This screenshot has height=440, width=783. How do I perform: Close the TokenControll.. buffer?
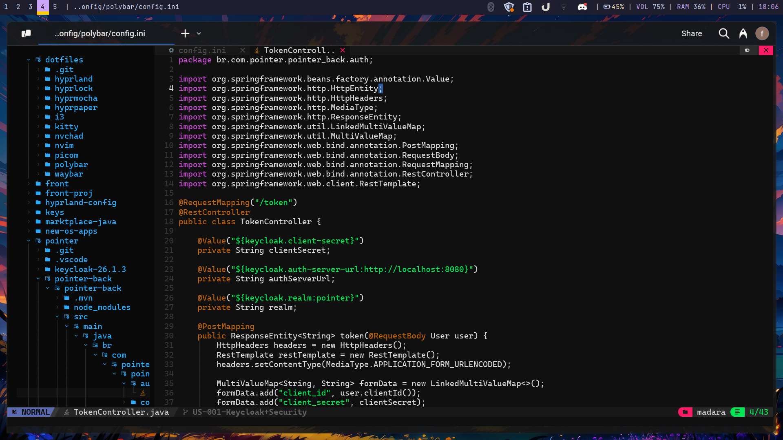343,50
